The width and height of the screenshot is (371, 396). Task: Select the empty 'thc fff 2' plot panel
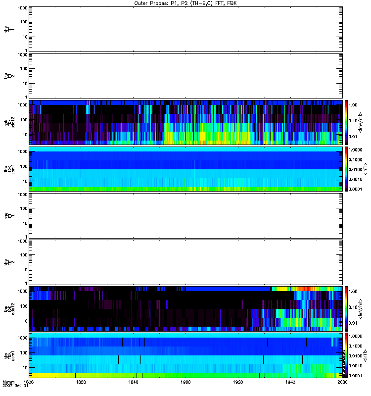pos(186,262)
